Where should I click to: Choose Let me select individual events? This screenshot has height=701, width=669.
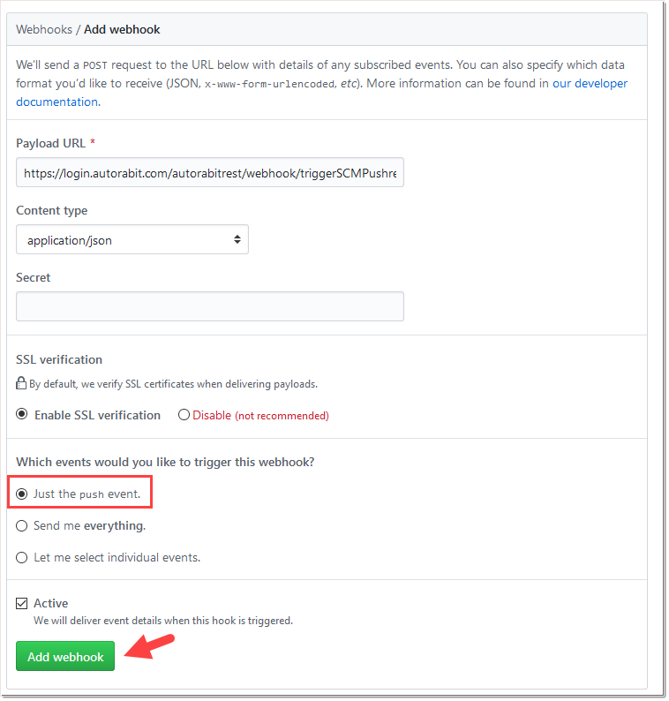pos(22,558)
